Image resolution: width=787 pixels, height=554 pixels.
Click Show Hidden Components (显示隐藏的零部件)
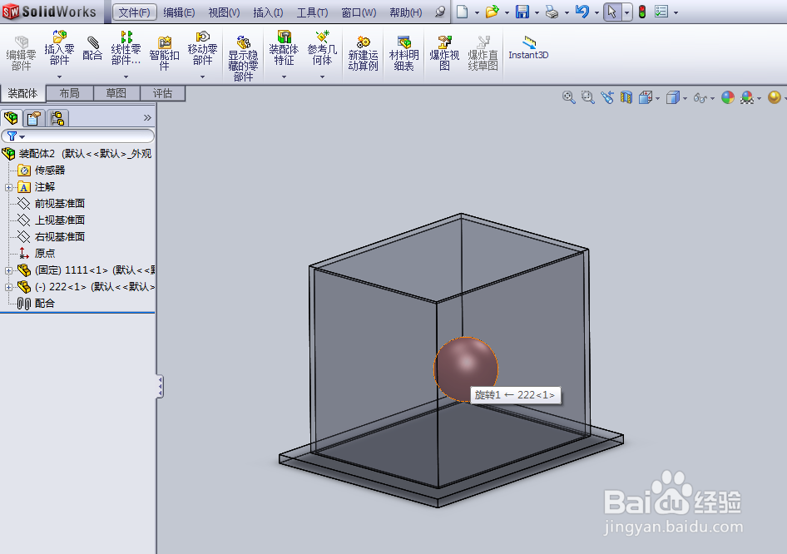[243, 58]
